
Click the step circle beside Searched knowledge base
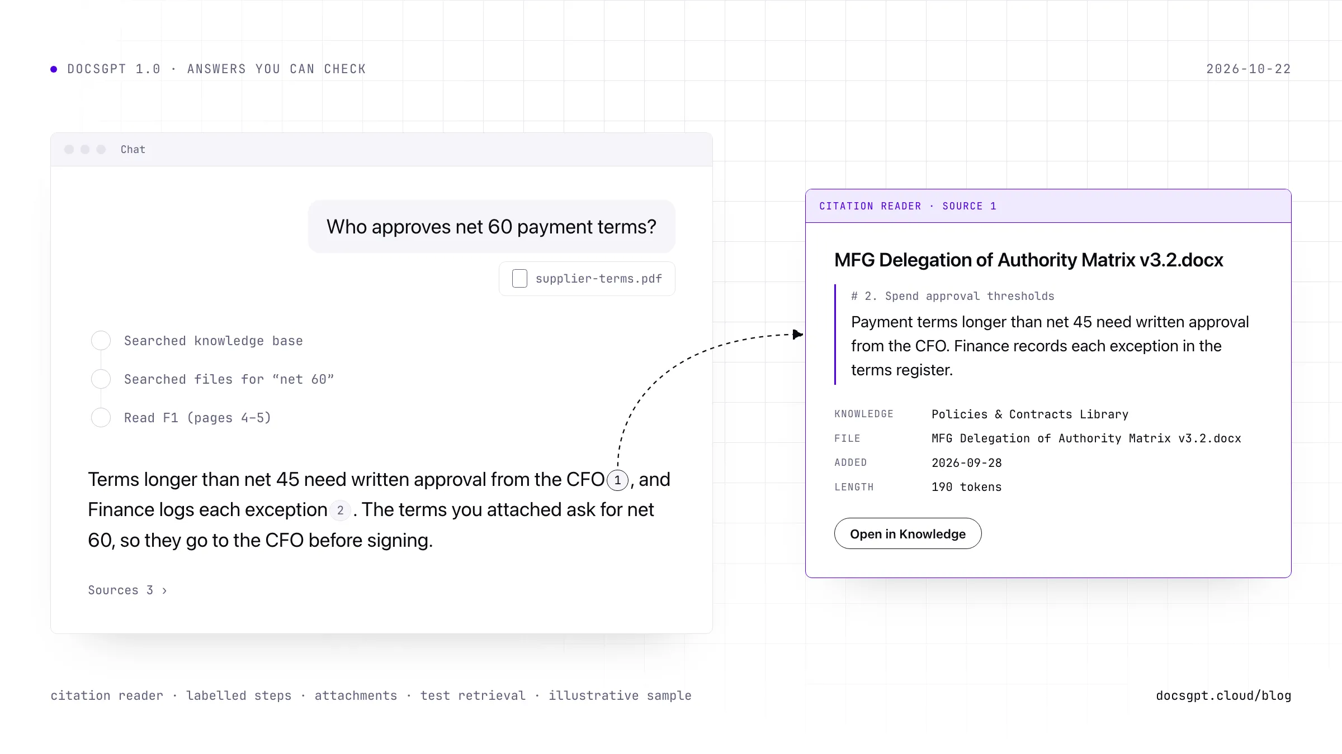click(x=101, y=341)
